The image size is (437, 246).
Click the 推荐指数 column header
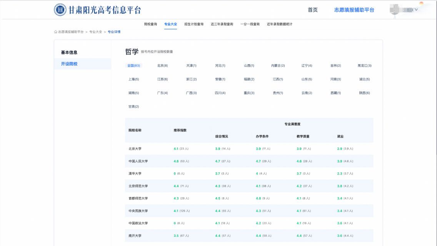180,130
